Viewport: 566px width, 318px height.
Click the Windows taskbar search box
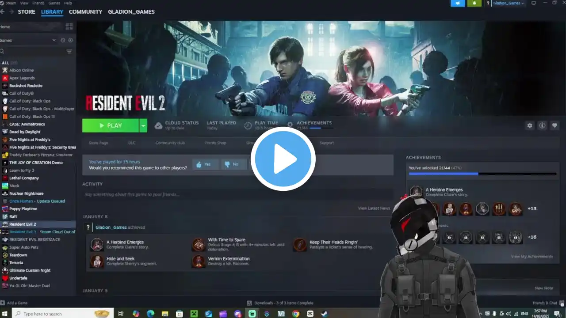coord(62,314)
